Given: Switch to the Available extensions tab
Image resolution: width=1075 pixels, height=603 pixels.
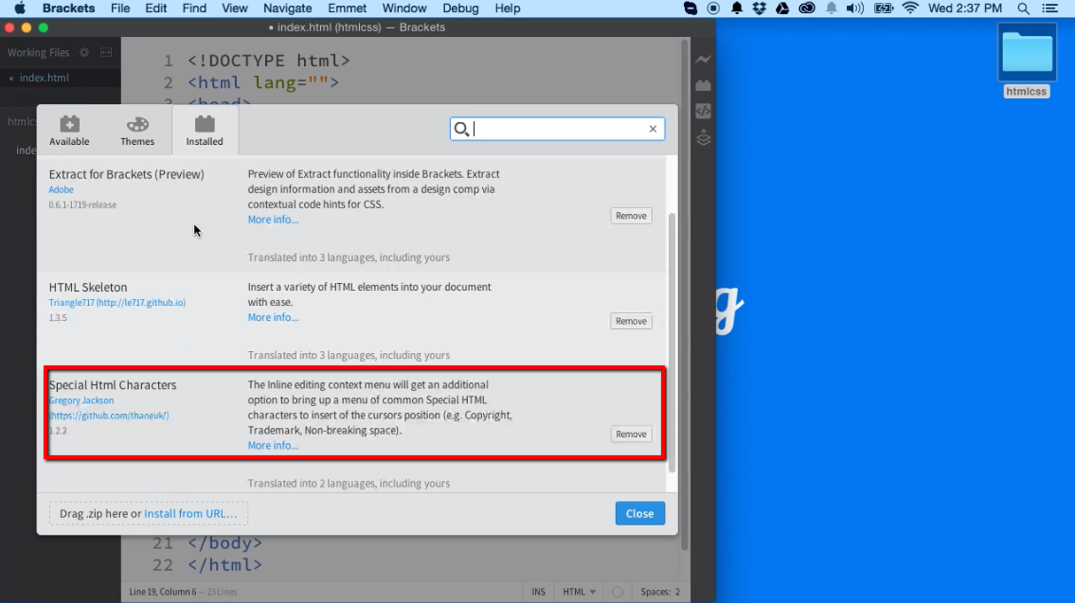Looking at the screenshot, I should (69, 131).
